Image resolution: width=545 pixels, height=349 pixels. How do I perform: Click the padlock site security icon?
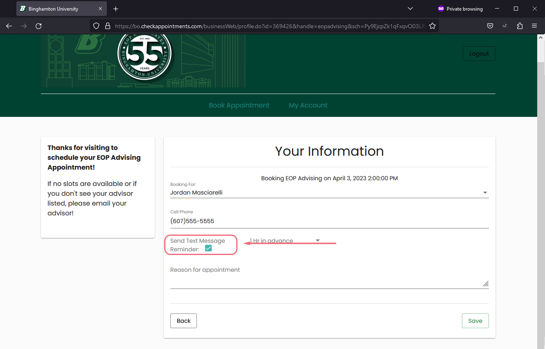[108, 26]
